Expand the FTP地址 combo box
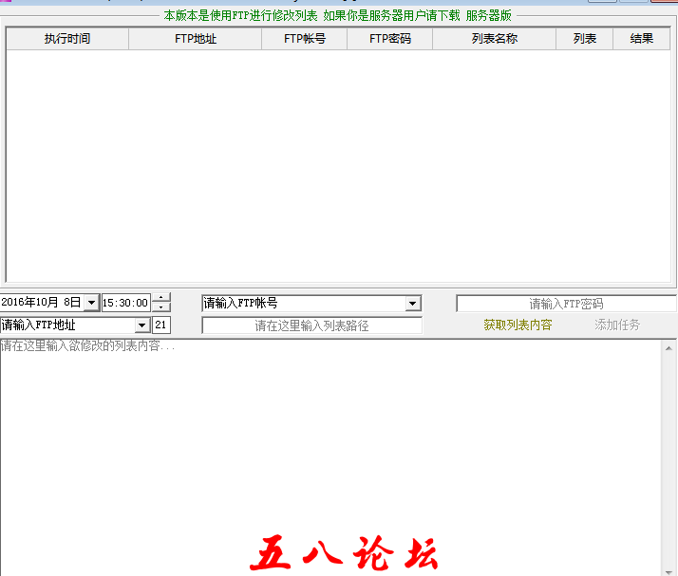 (142, 325)
